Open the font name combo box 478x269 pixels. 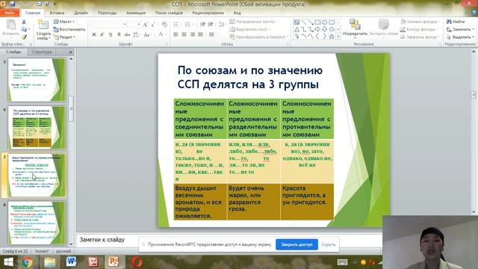click(x=108, y=25)
